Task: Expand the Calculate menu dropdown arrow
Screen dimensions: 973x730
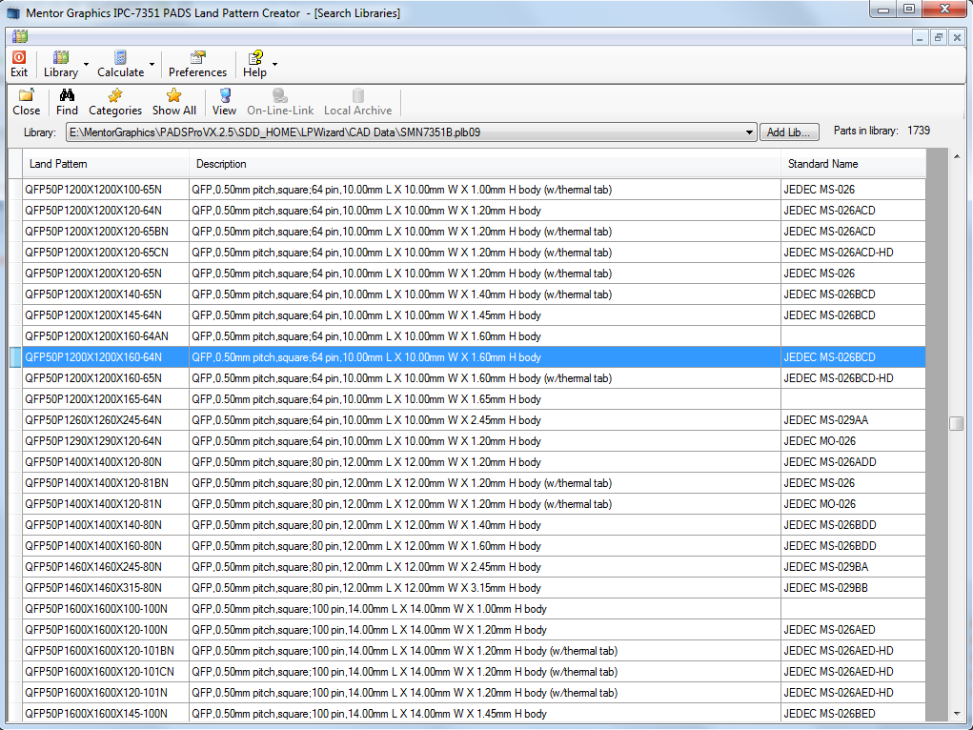Action: pyautogui.click(x=152, y=64)
